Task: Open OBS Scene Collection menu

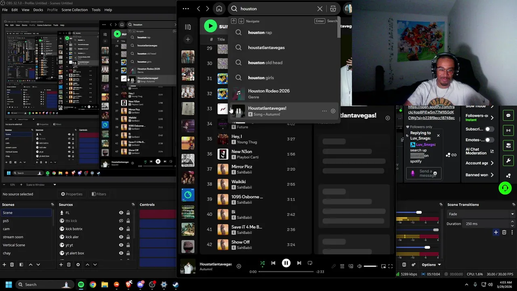Action: point(74,10)
